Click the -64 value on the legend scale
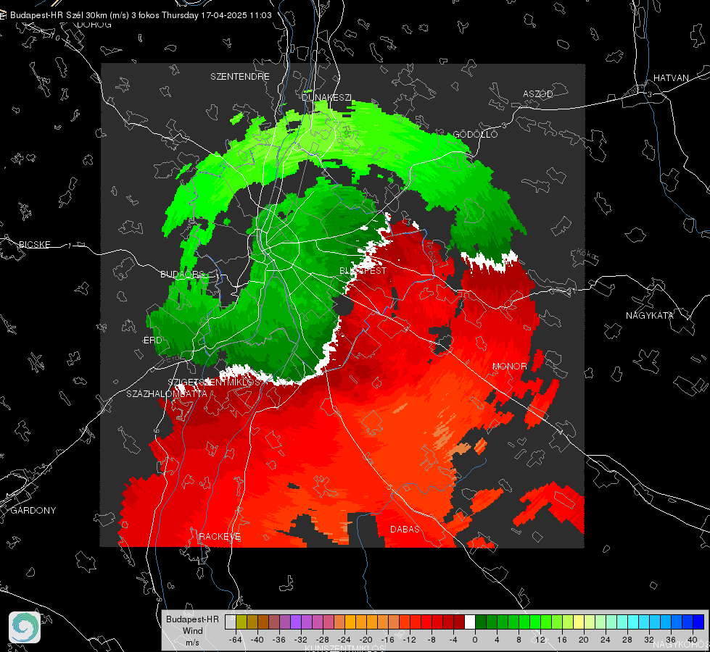This screenshot has height=652, width=710. (x=236, y=640)
